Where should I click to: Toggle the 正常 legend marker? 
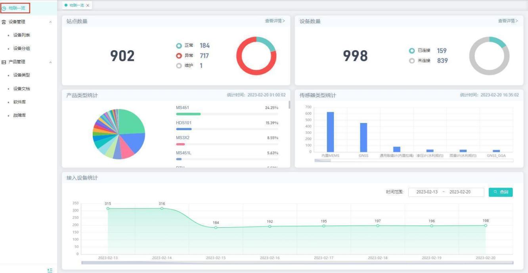(x=179, y=46)
